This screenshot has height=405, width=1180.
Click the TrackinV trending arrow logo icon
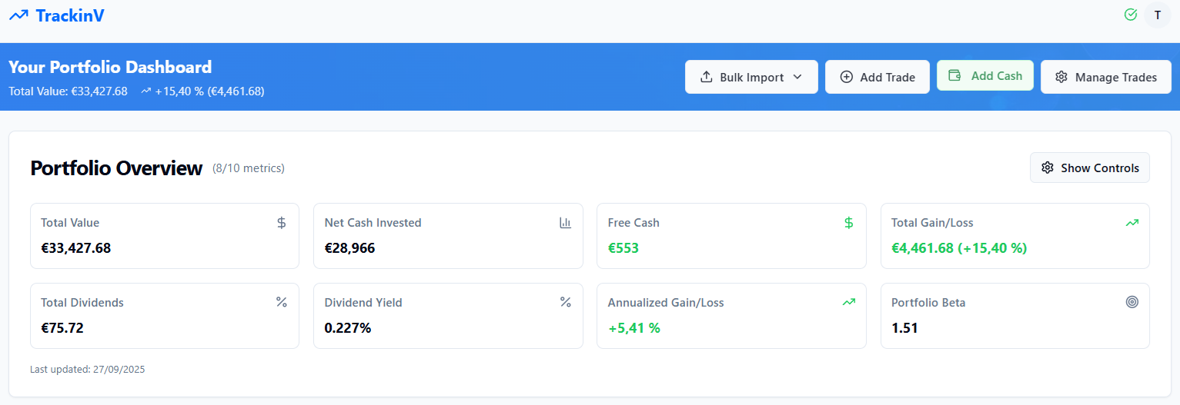pos(18,15)
